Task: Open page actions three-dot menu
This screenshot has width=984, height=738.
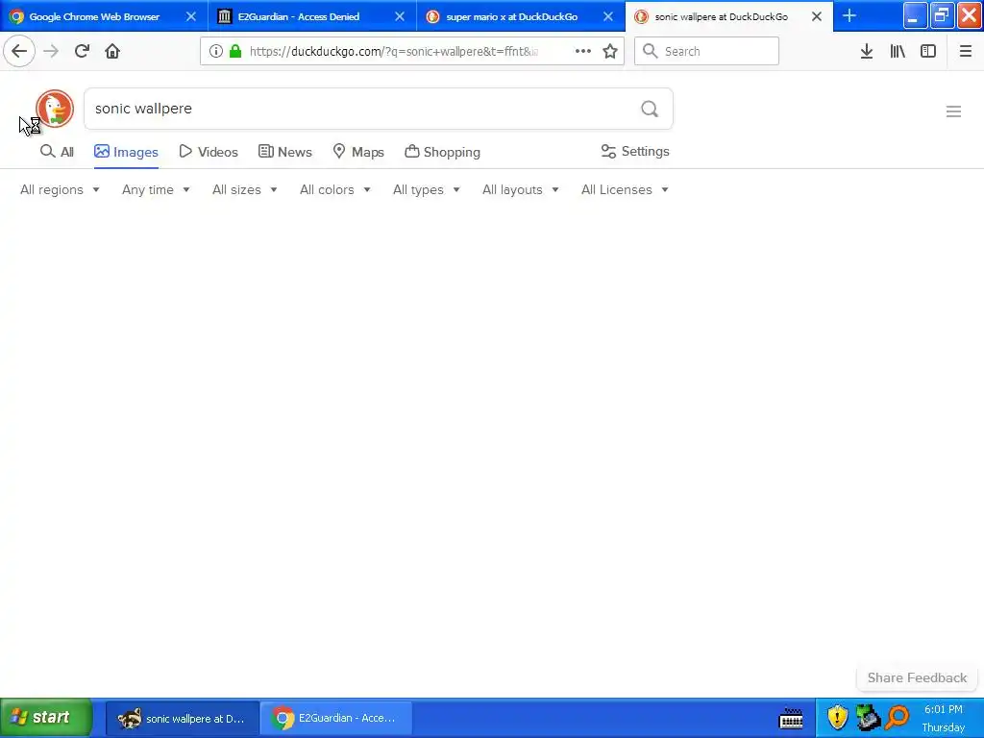Action: tap(583, 51)
